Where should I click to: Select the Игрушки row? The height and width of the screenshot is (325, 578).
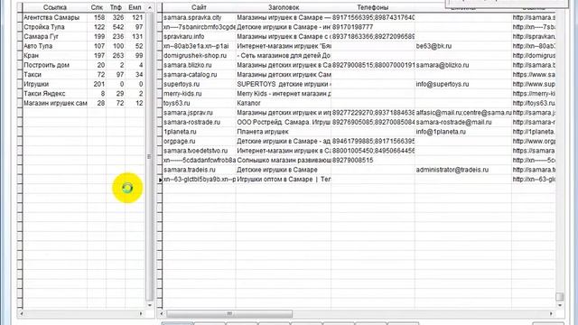84,84
